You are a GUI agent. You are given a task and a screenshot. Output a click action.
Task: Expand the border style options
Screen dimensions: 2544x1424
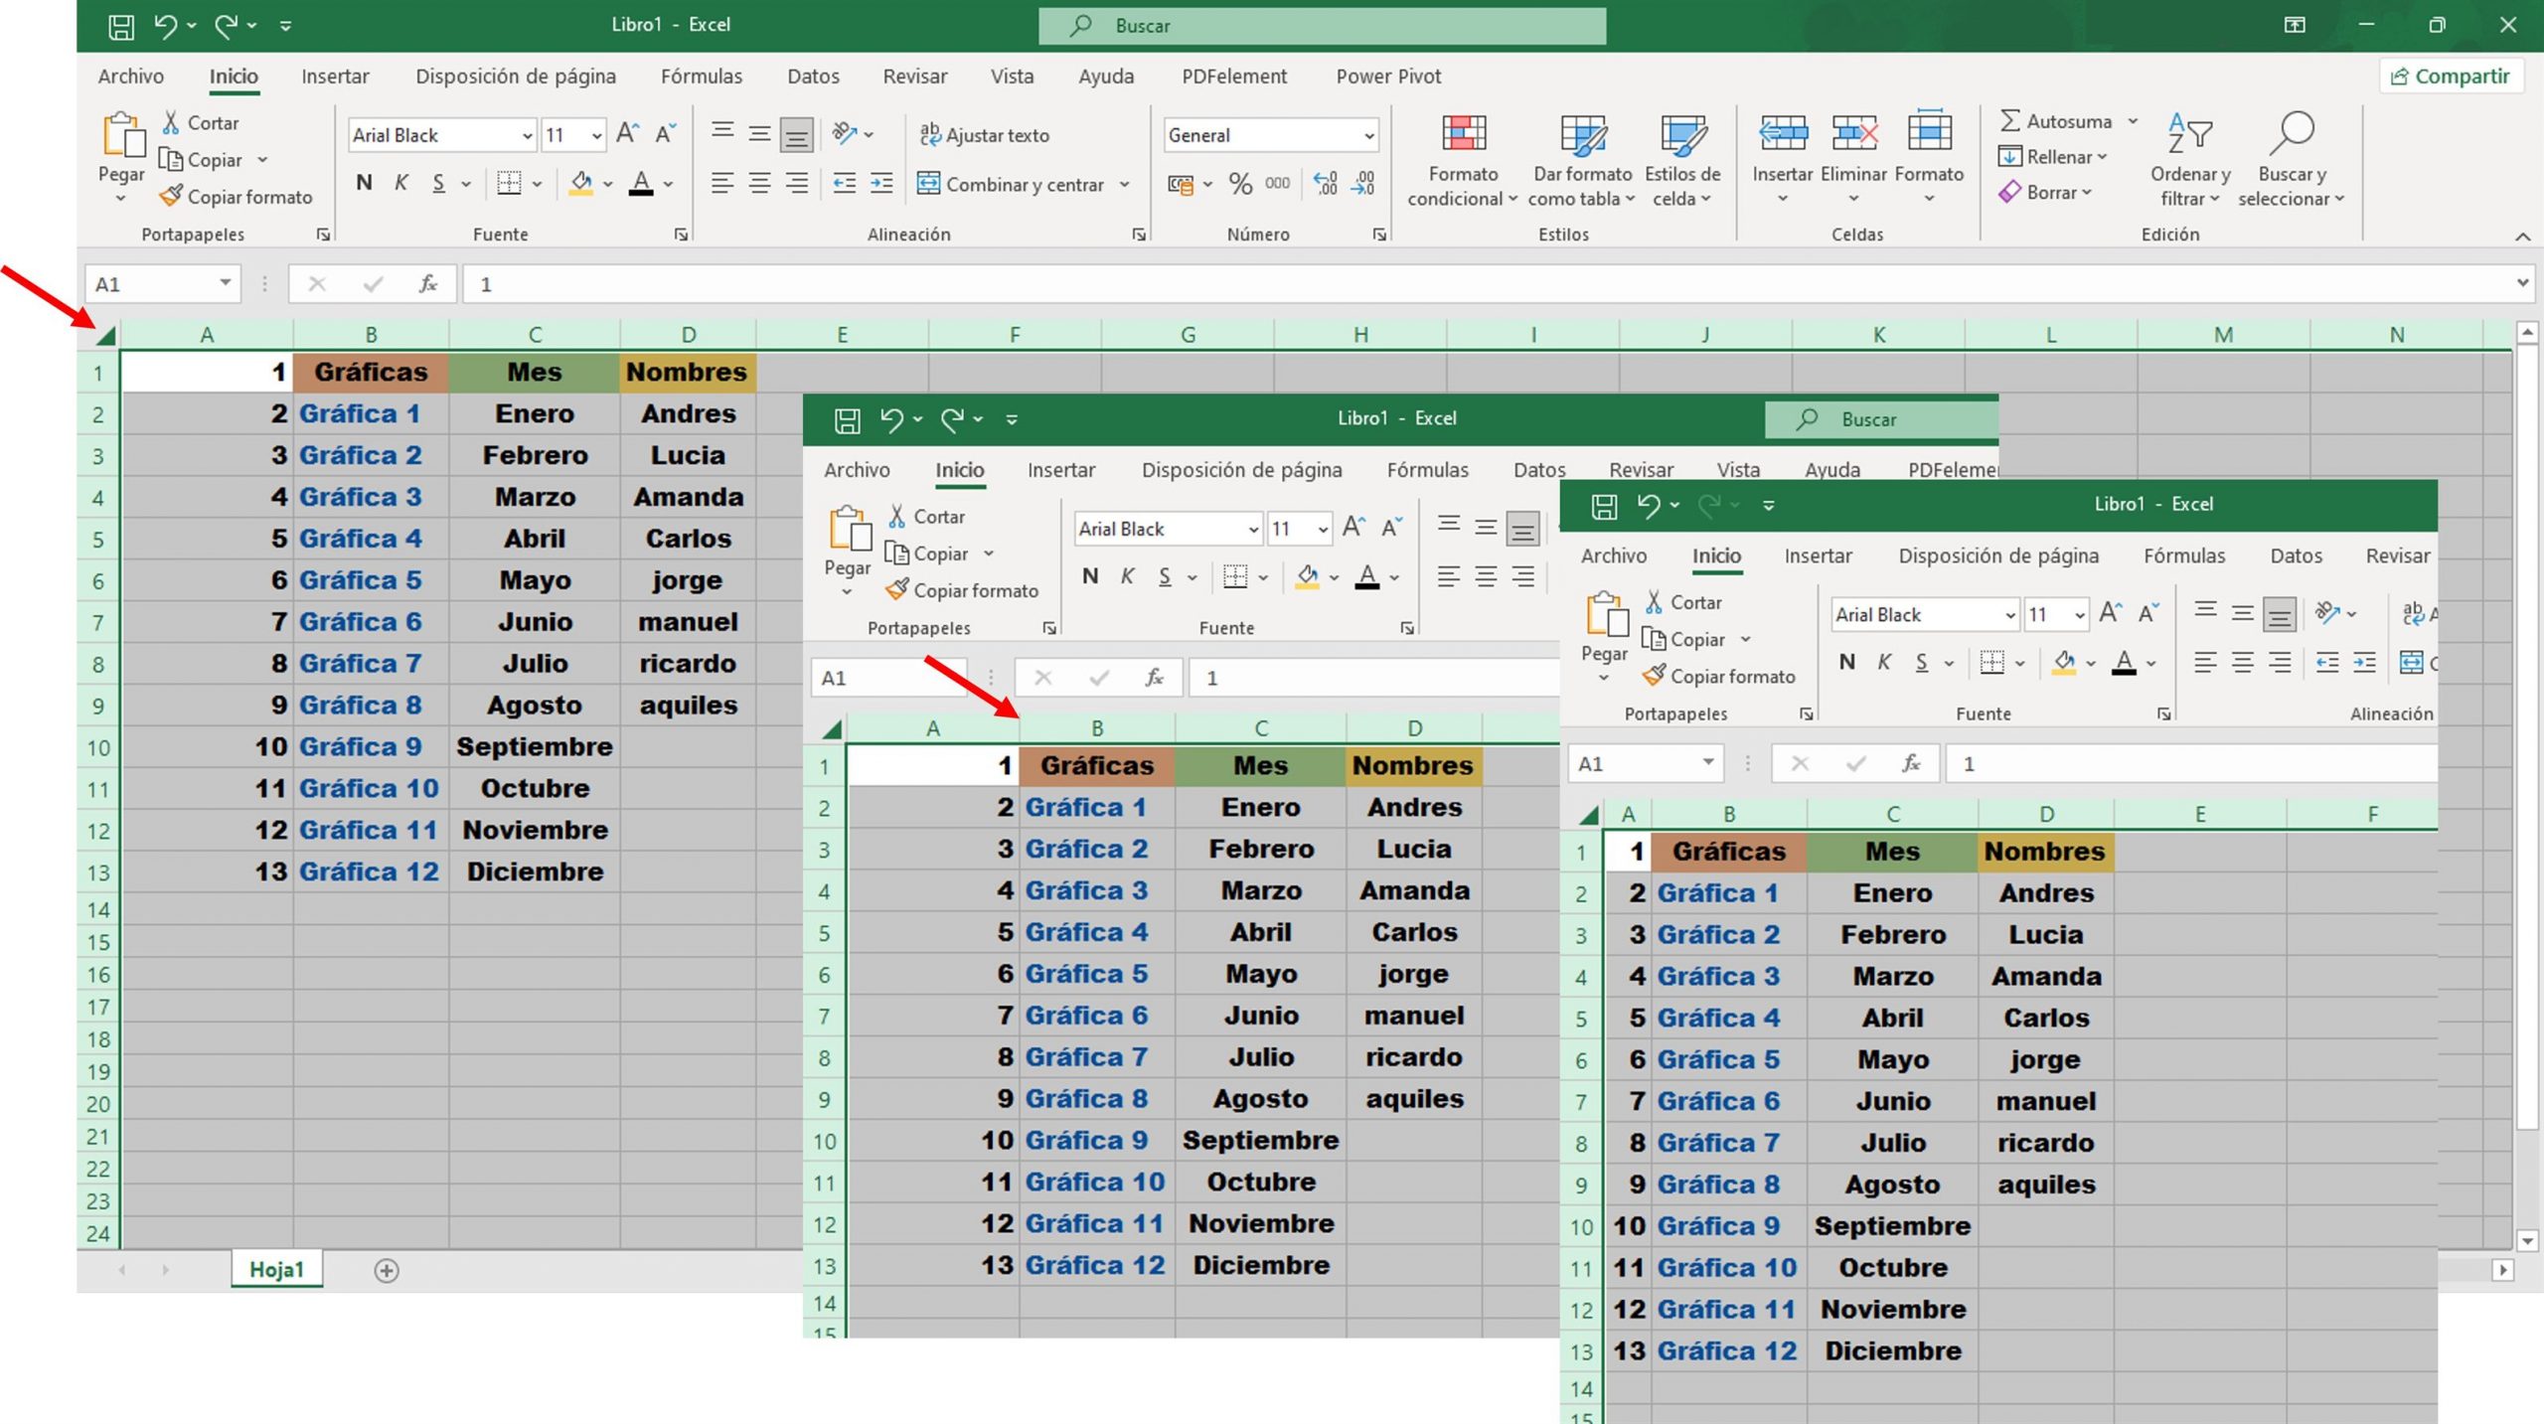(536, 183)
